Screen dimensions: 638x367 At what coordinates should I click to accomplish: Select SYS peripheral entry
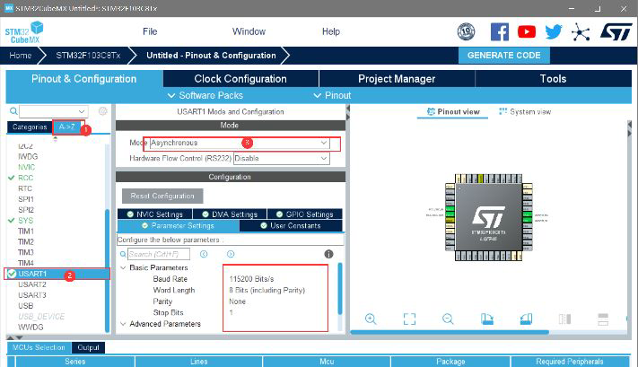(25, 221)
